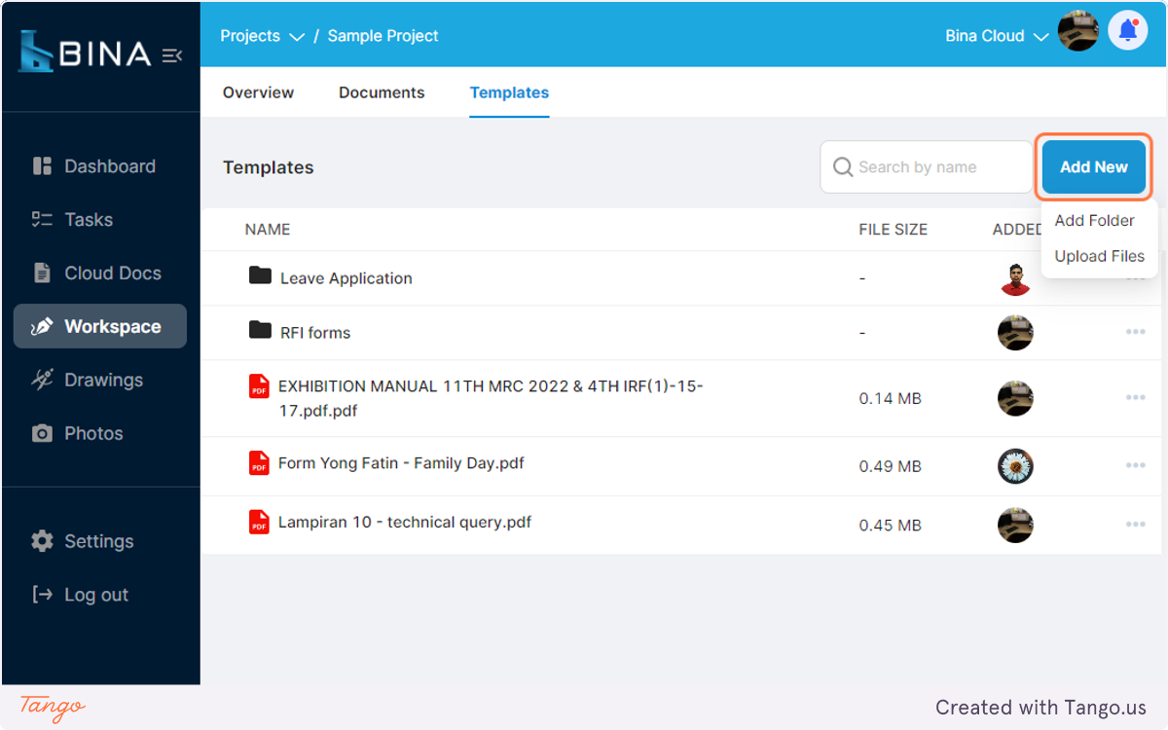Viewport: 1168px width, 730px height.
Task: Select Workspace in the sidebar
Action: coord(99,327)
